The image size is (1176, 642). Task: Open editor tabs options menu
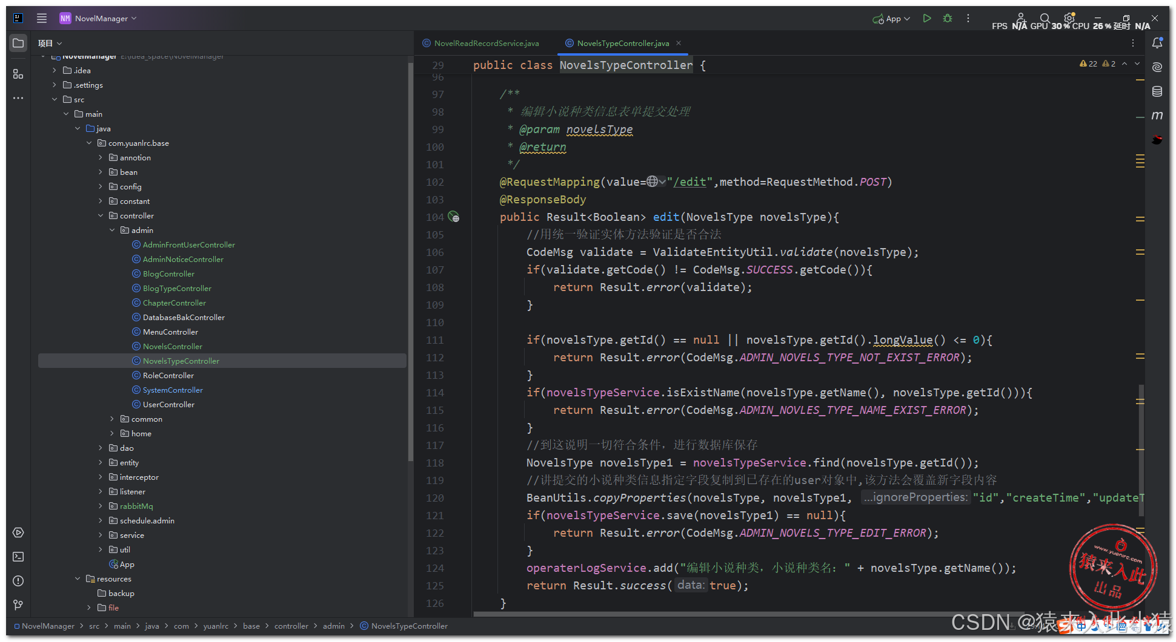tap(1133, 43)
